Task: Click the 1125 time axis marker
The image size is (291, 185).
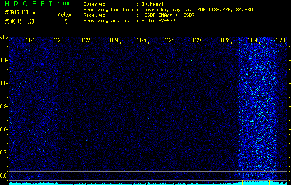Action: (x=142, y=40)
